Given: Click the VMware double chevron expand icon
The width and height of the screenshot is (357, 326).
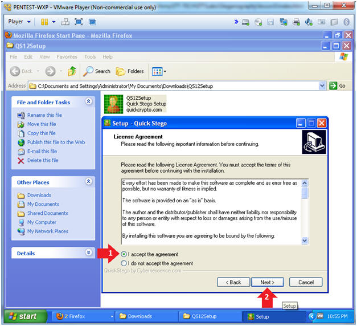Looking at the screenshot, I should pos(236,22).
